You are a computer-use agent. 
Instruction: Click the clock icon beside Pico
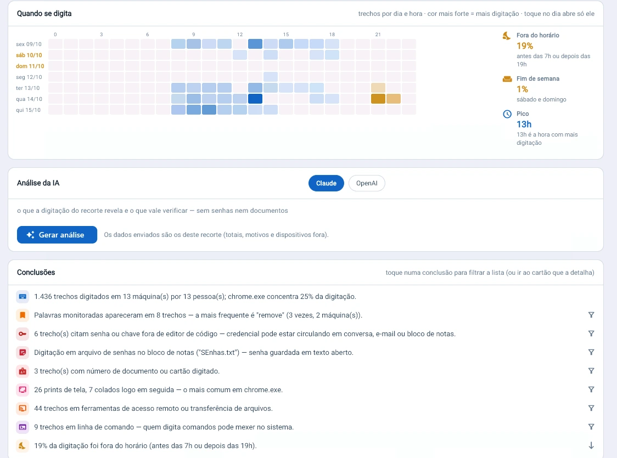click(x=507, y=114)
